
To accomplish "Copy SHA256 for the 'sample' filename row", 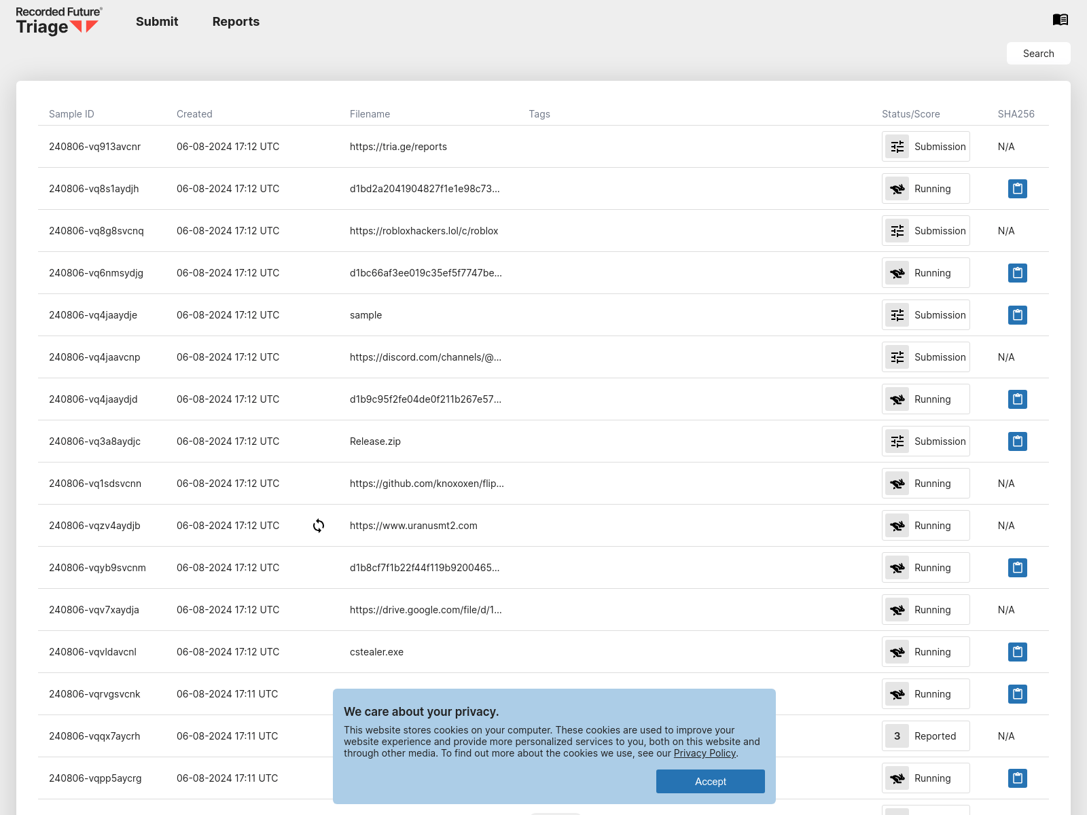I will point(1017,315).
